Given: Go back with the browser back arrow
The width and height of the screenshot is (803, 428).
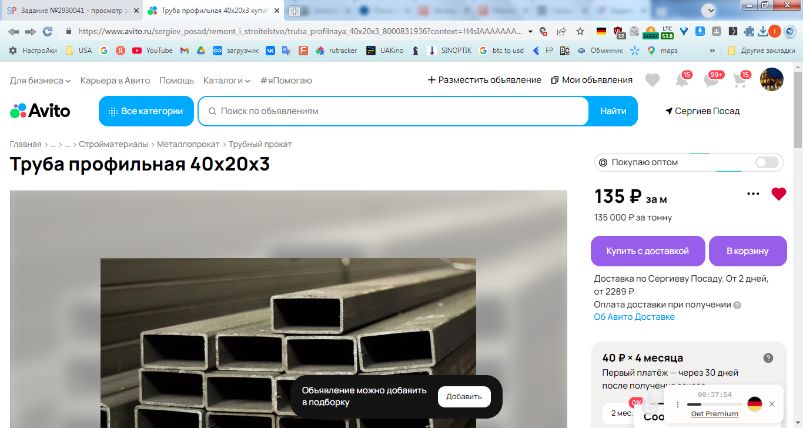Looking at the screenshot, I should click(x=14, y=31).
